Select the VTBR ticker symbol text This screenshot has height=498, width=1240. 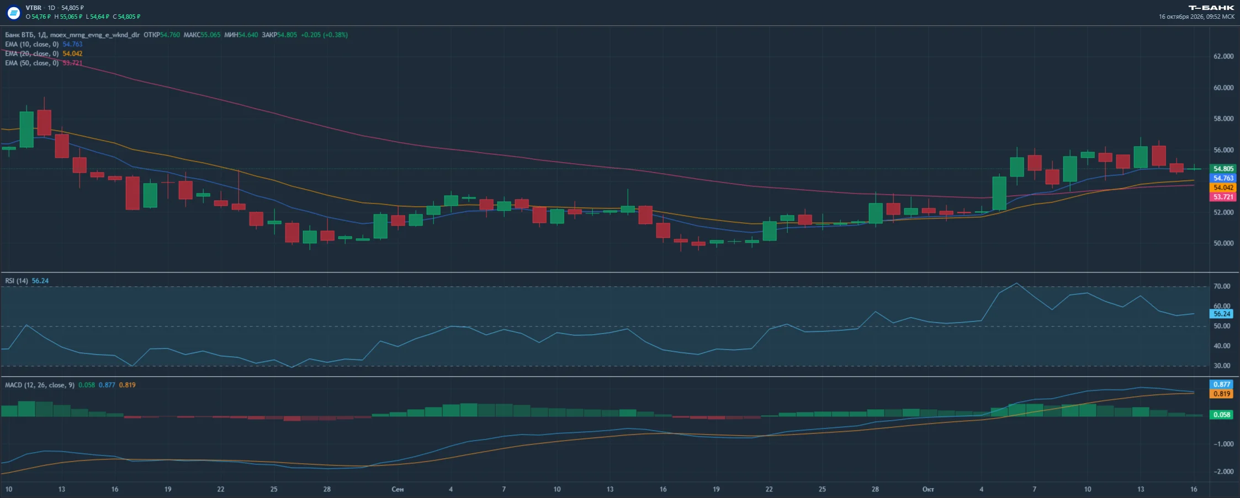click(34, 8)
